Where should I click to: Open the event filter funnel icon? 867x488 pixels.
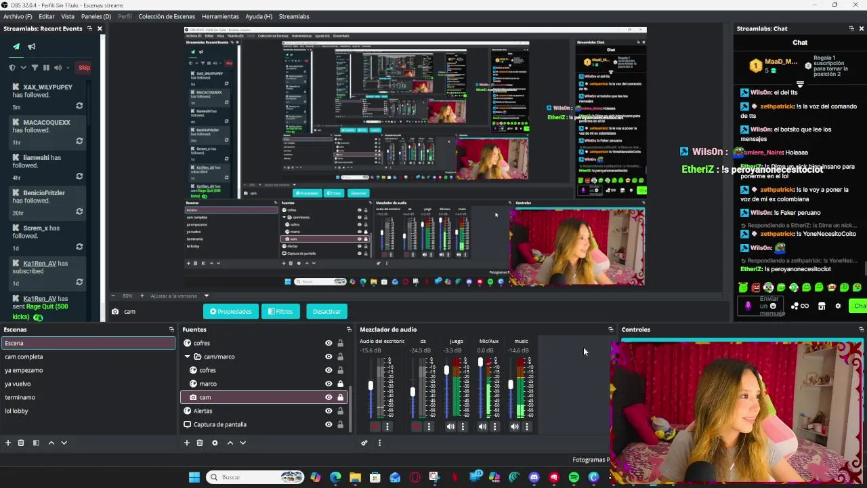pos(35,68)
